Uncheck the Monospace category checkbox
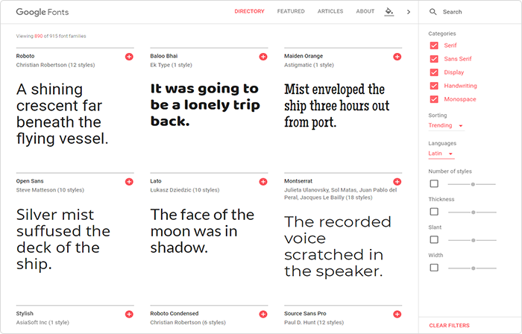 (434, 99)
